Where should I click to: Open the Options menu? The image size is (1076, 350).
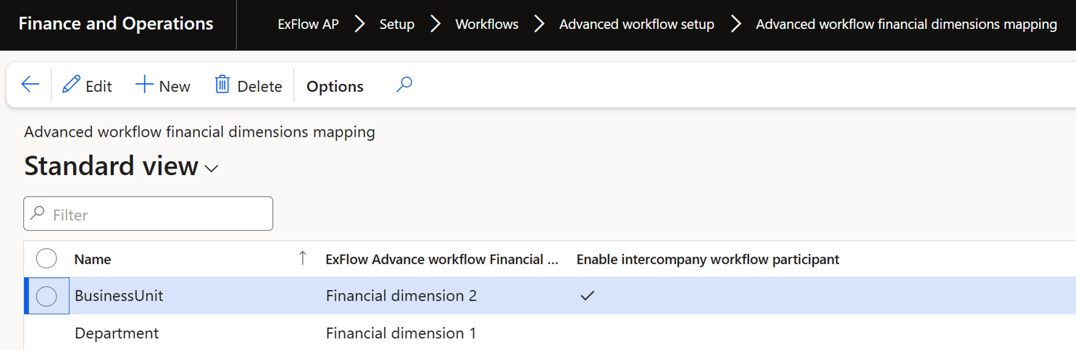(x=335, y=86)
